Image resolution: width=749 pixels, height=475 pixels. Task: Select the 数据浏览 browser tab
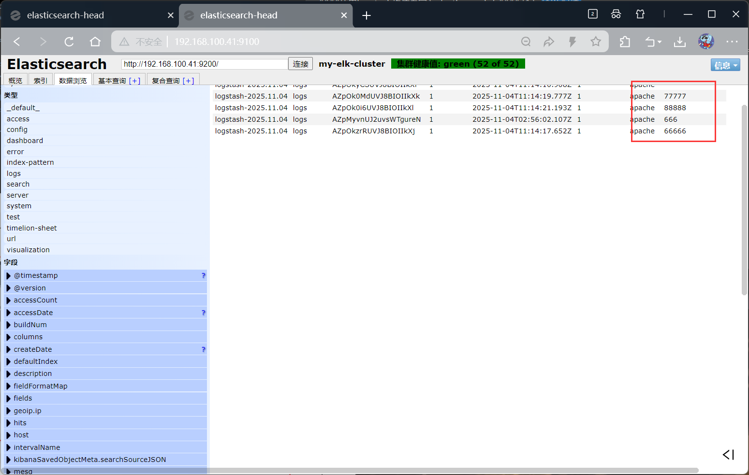point(73,80)
